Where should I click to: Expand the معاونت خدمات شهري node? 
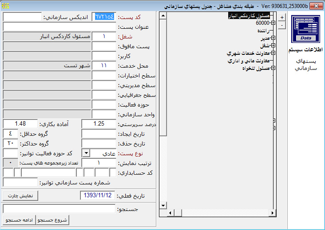(x=273, y=53)
